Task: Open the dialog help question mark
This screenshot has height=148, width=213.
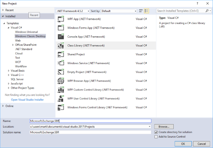Action: point(197,3)
